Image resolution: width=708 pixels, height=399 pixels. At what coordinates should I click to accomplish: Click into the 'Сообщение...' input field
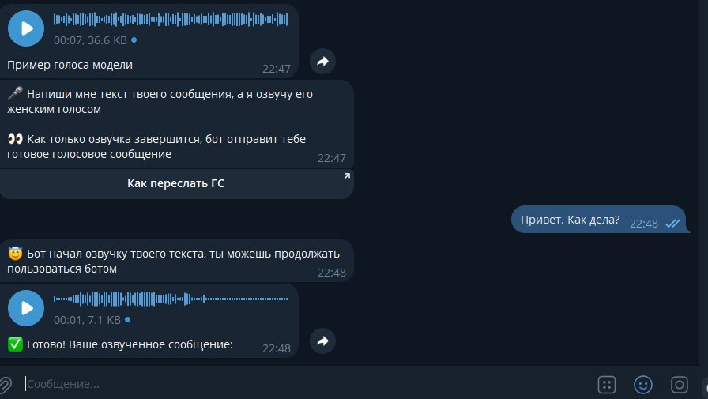307,384
